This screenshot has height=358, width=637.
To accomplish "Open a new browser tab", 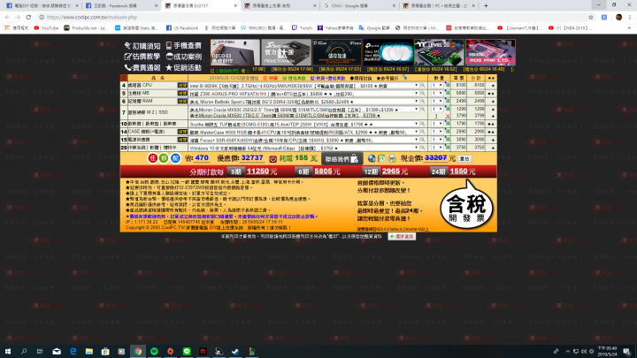I will (x=486, y=5).
